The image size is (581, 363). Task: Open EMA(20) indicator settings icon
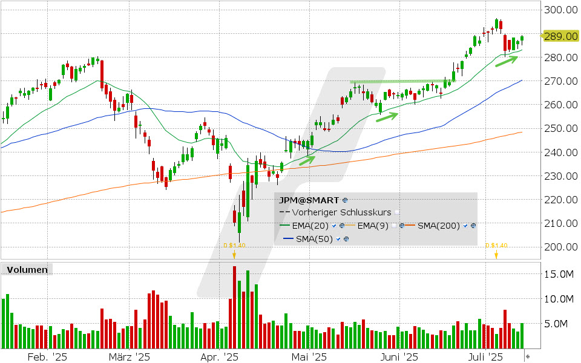(342, 226)
